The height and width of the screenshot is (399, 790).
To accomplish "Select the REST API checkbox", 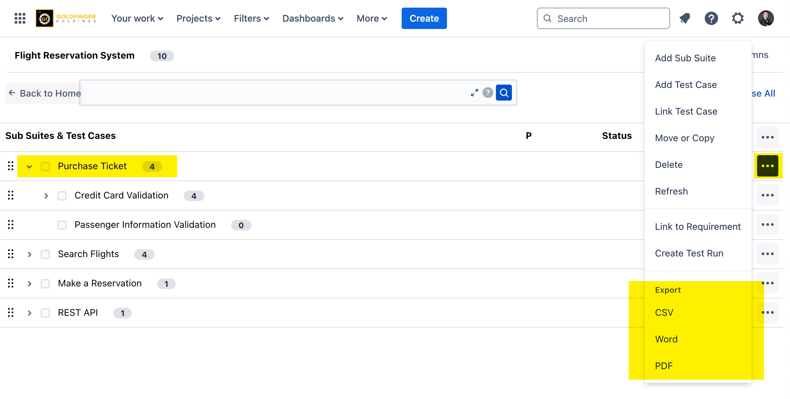I will coord(45,313).
